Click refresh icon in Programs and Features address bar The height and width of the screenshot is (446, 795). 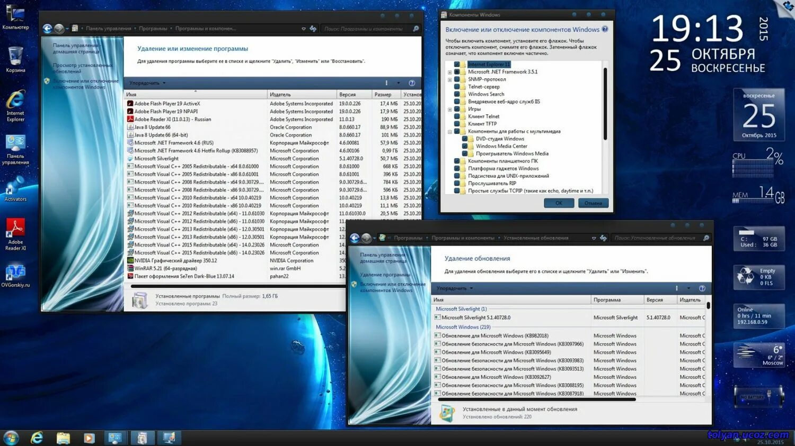tap(313, 29)
